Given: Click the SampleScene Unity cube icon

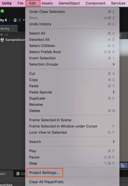Looking at the screenshot, I should [2, 40].
